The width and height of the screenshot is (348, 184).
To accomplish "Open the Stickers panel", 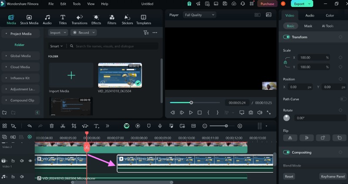I will 127,20.
